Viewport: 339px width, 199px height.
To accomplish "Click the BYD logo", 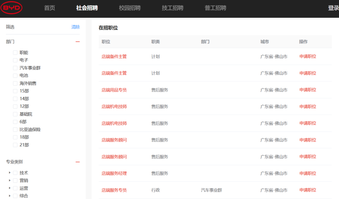I will [11, 8].
